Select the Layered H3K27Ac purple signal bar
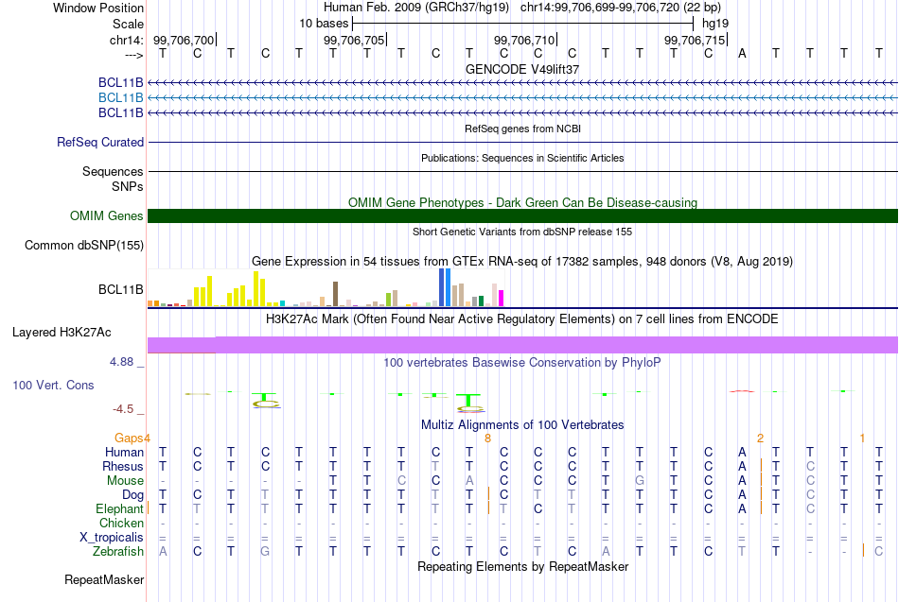 coord(522,345)
